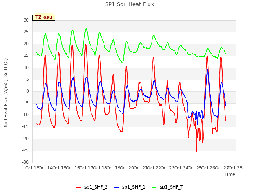Click the Soil Heat Flux y-axis label
The width and height of the screenshot is (260, 195).
[x=6, y=93]
